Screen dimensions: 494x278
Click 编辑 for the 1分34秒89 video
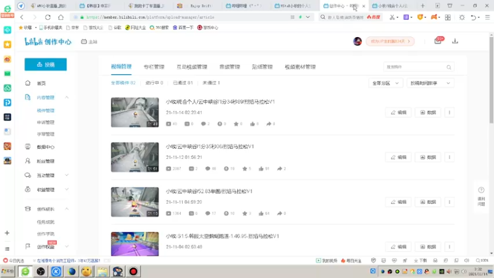[x=398, y=112]
